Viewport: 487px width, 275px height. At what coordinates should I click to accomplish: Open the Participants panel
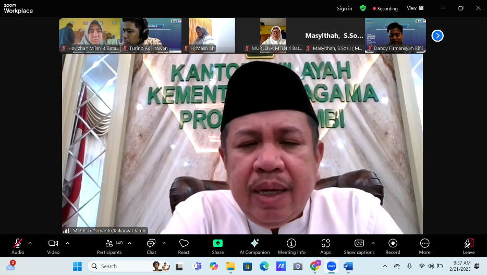(x=109, y=246)
